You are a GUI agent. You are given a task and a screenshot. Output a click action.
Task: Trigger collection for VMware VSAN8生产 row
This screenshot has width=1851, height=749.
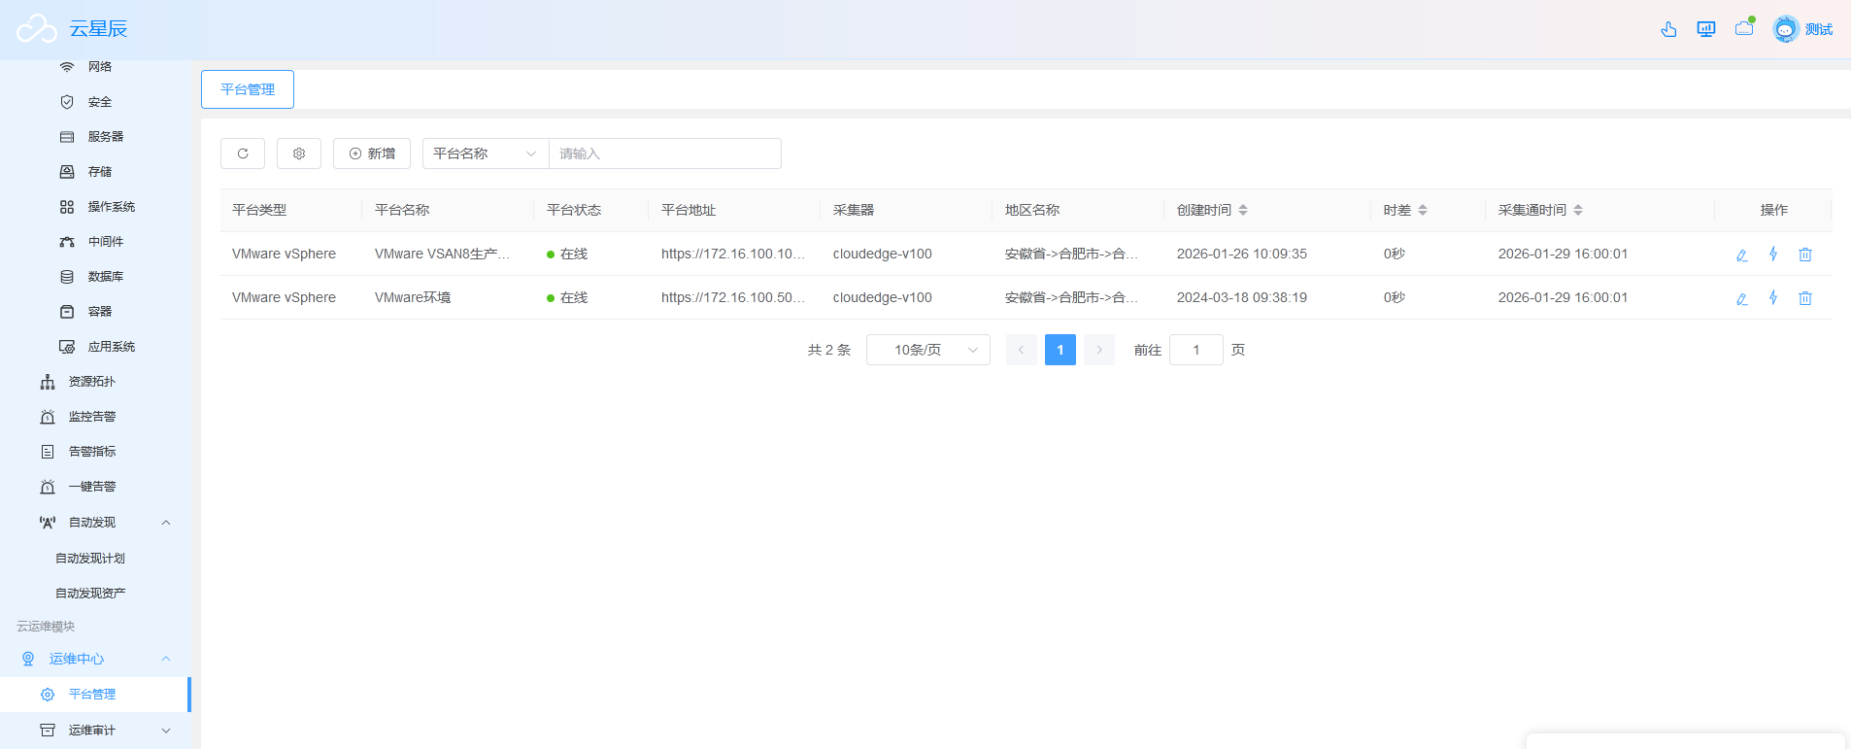[1773, 254]
